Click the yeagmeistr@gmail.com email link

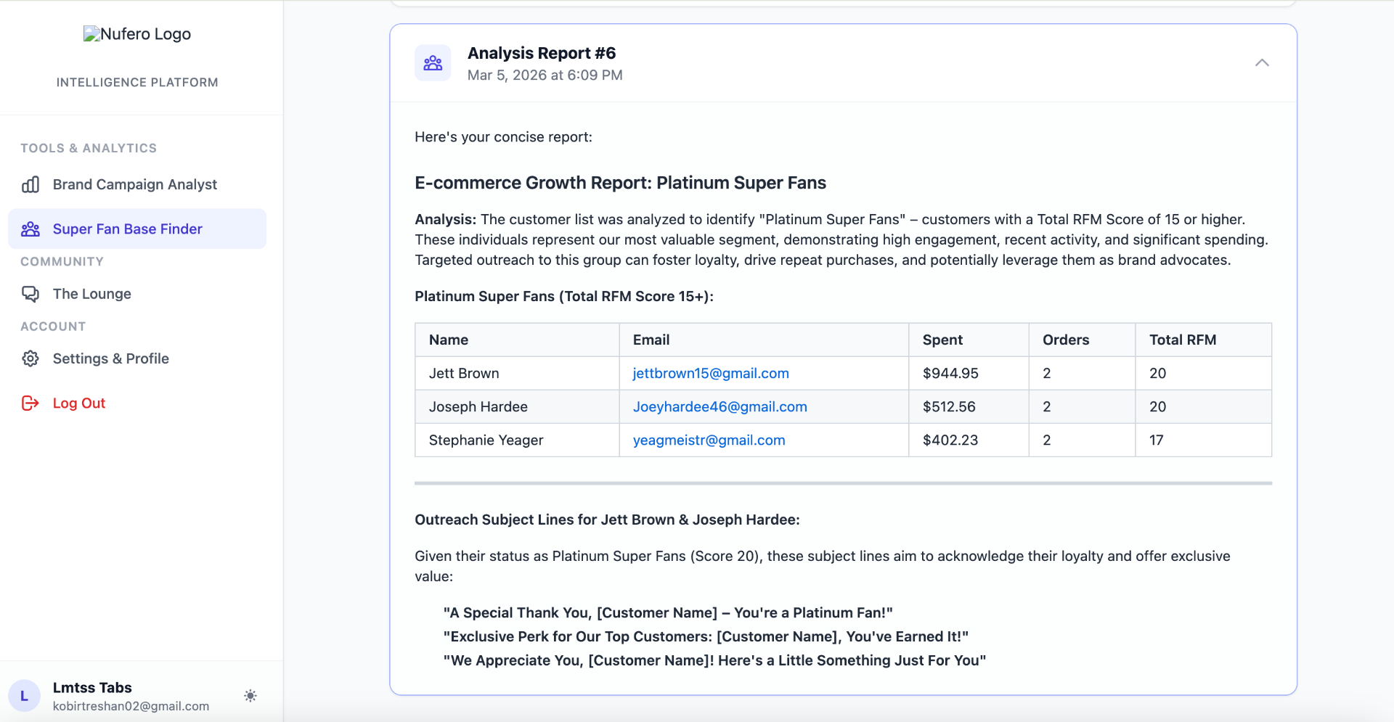[709, 440]
